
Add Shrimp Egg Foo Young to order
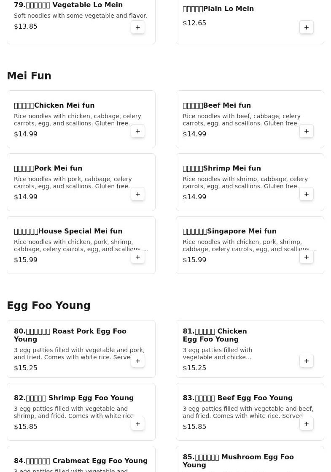click(x=138, y=424)
